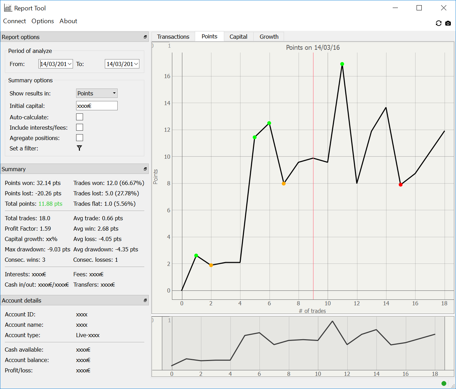Switch to the Transactions tab
The image size is (456, 389).
pyautogui.click(x=173, y=37)
